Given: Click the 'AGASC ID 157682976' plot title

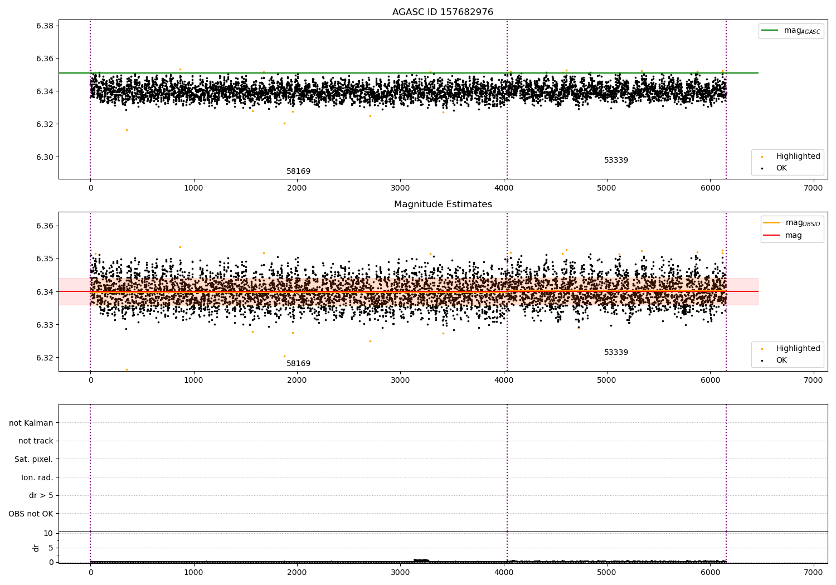Looking at the screenshot, I should 443,12.
